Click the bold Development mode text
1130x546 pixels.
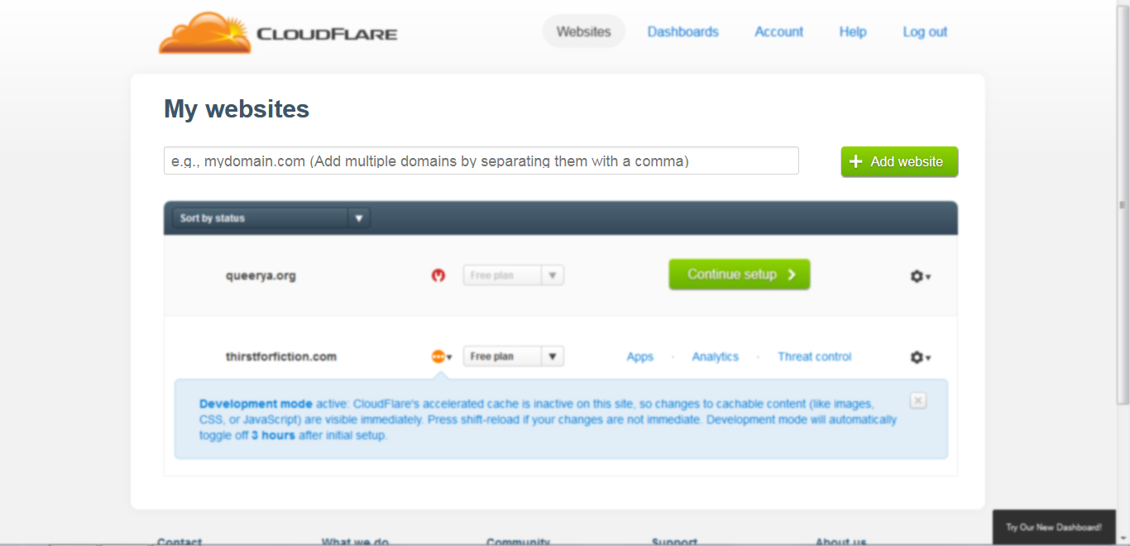(x=256, y=404)
